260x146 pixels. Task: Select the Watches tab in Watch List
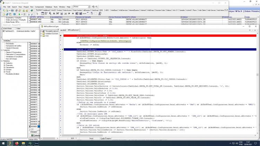[x=7, y=40]
